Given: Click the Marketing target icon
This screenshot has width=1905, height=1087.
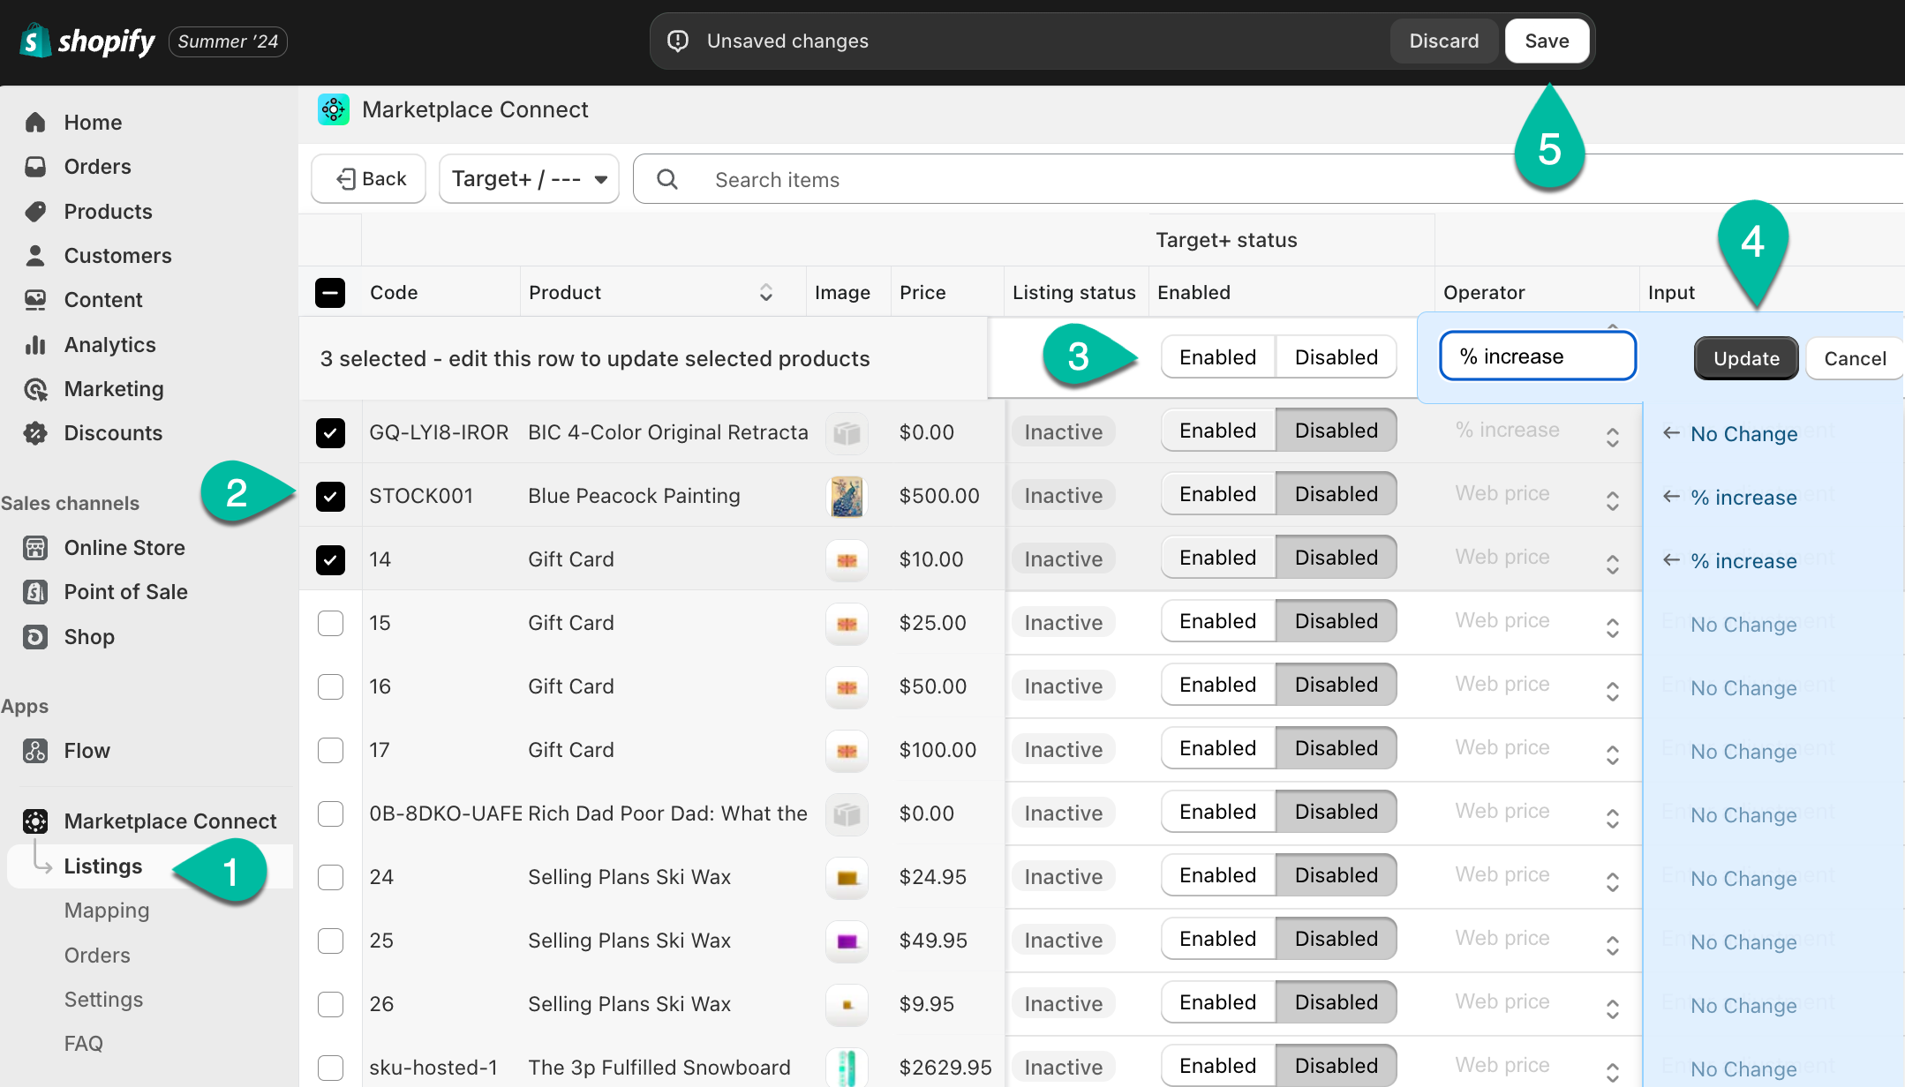Looking at the screenshot, I should click(x=35, y=389).
